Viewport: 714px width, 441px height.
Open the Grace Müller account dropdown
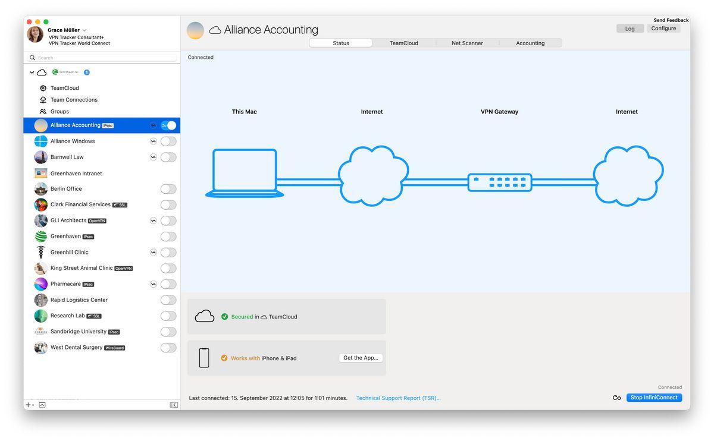tap(84, 30)
